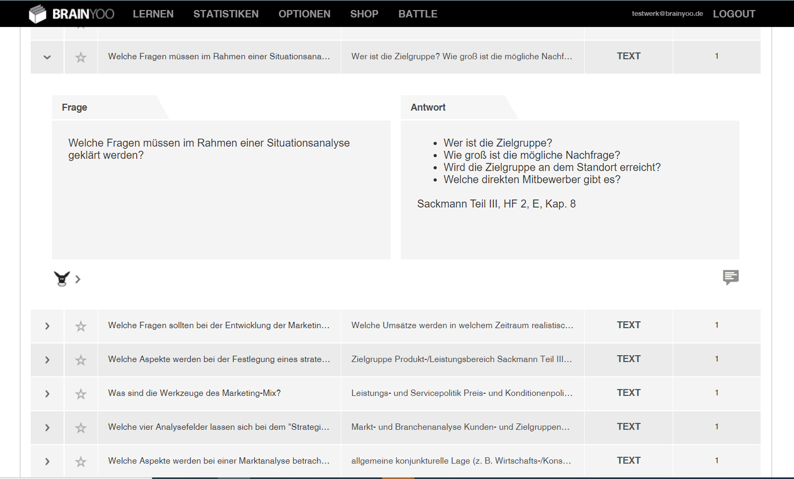This screenshot has height=479, width=794.
Task: Expand the Marktanalyse question row
Action: [x=47, y=462]
